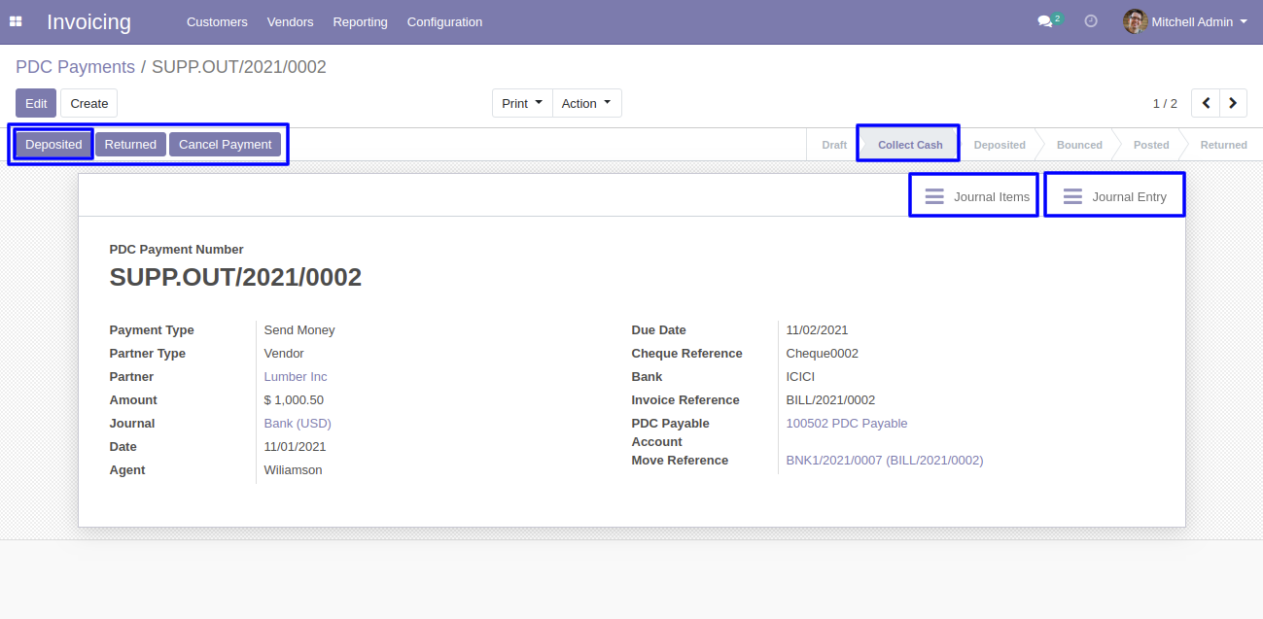Open 100502 PDC Payable account link

pos(847,424)
